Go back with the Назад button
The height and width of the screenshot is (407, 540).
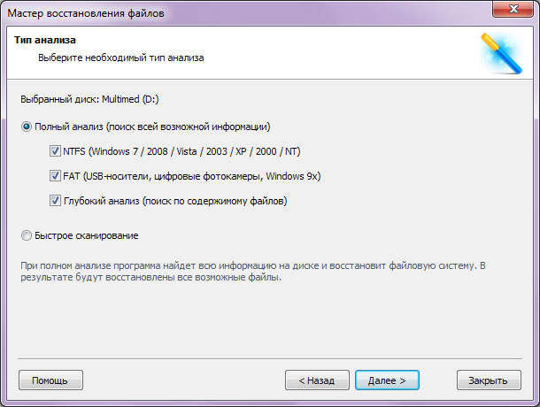pos(317,380)
